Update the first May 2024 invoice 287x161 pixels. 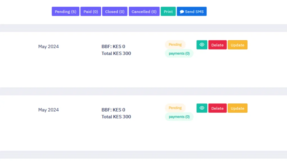(x=237, y=45)
